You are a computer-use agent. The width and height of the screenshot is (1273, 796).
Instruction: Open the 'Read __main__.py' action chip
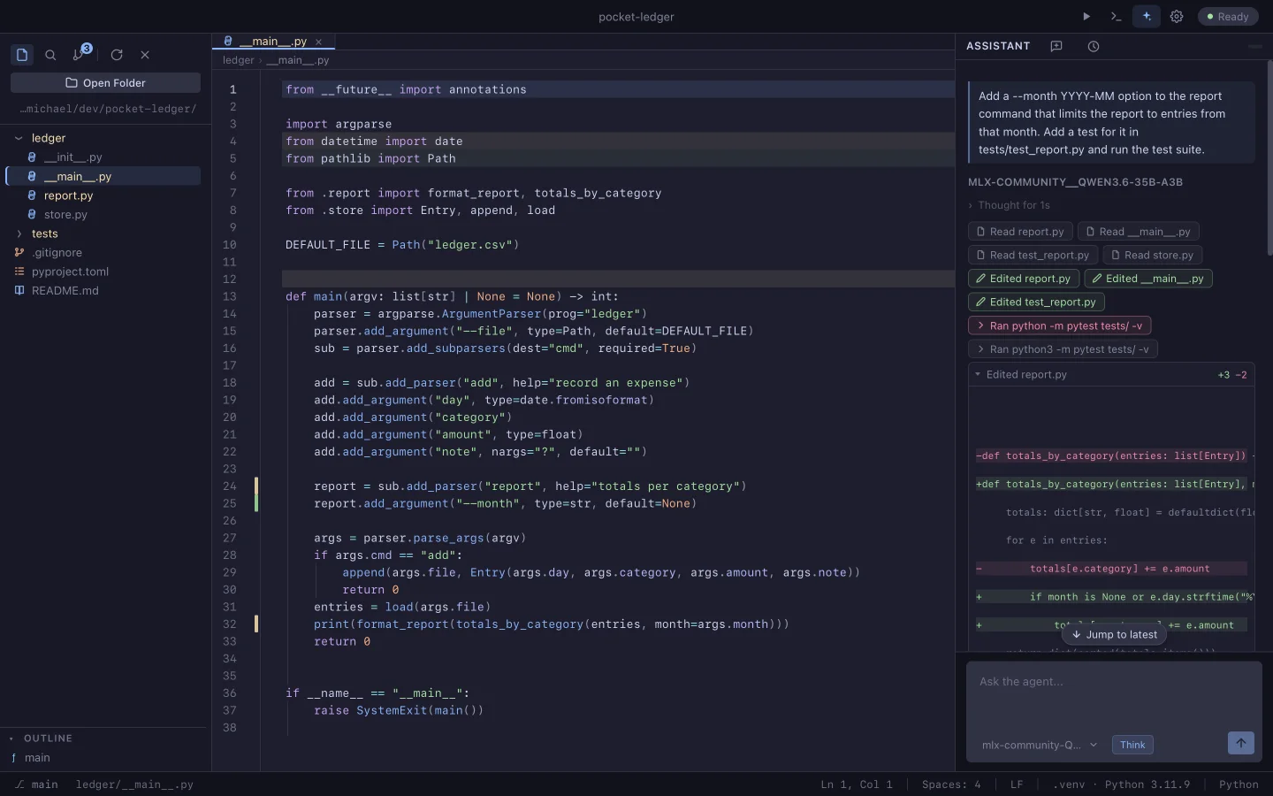[1138, 232]
